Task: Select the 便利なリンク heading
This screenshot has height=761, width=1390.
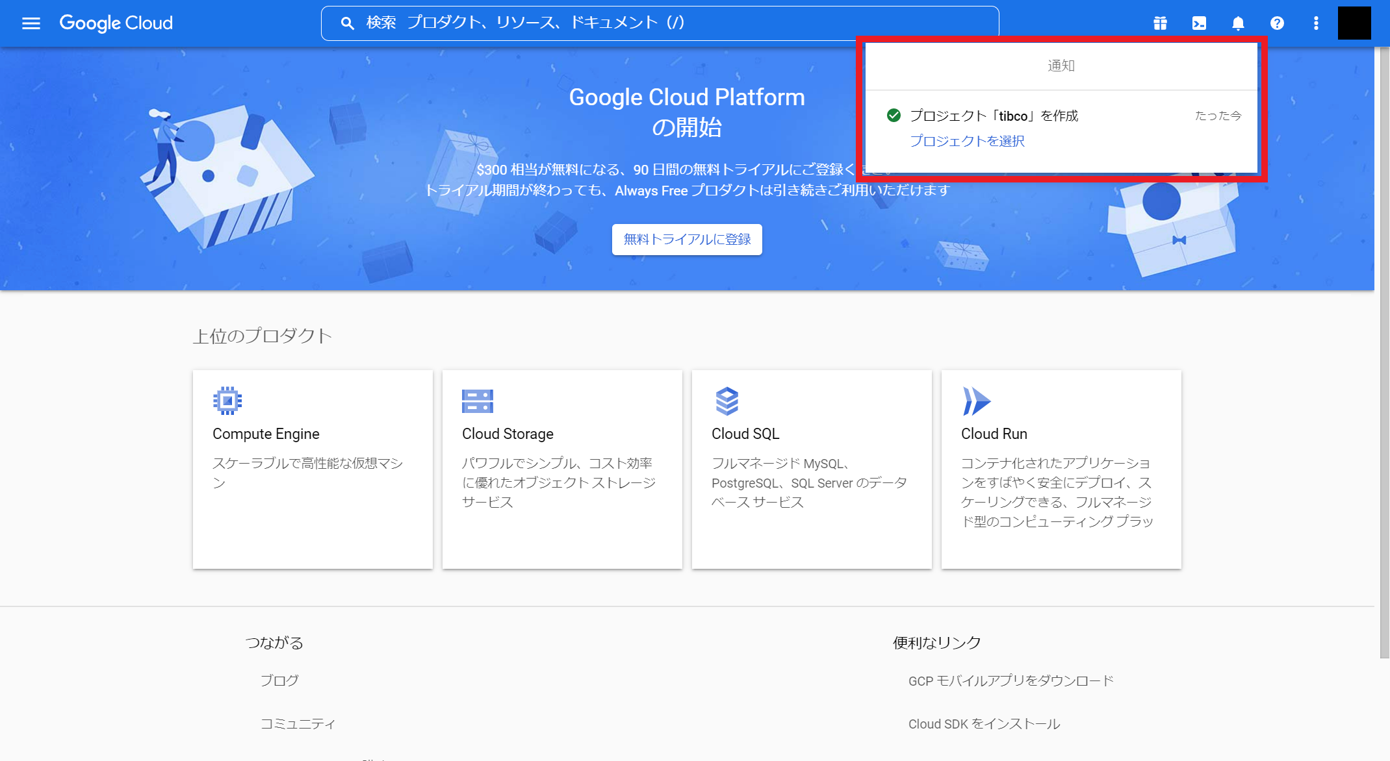Action: (937, 643)
